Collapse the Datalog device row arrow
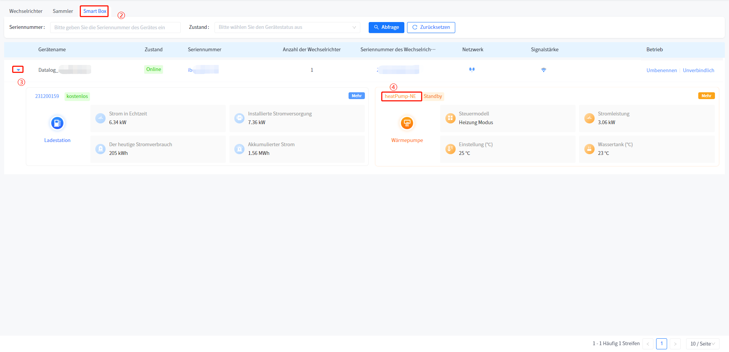This screenshot has width=729, height=352. [x=18, y=69]
